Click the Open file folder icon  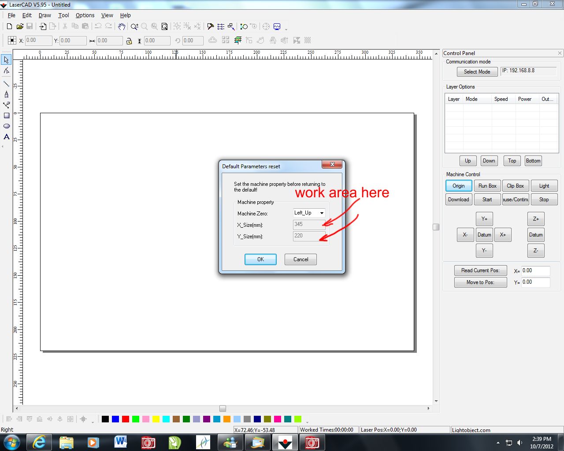pos(19,26)
